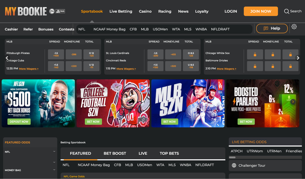The height and width of the screenshot is (179, 305).
Task: Click the globe icon beside Challenger Tour
Action: [x=234, y=165]
